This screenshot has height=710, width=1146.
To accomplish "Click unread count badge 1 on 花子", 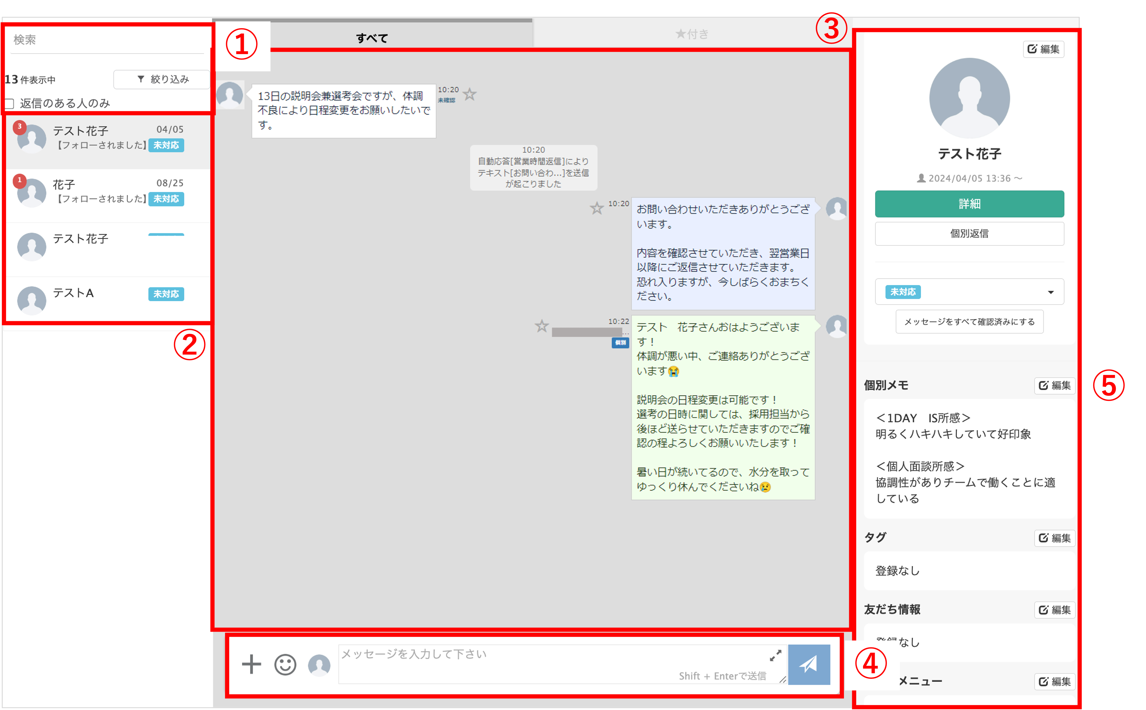I will click(19, 181).
